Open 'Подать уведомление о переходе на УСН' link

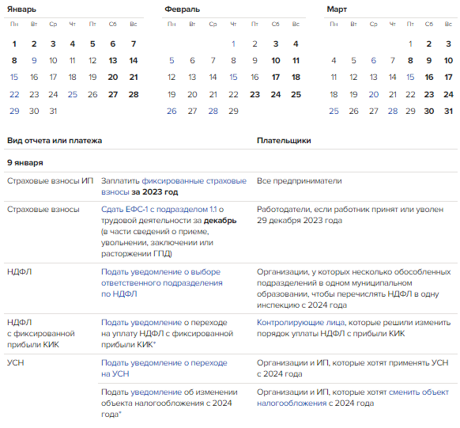[x=164, y=369]
